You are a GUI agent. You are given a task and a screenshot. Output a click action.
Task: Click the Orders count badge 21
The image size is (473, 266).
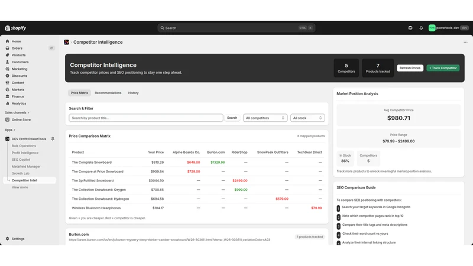pyautogui.click(x=51, y=48)
